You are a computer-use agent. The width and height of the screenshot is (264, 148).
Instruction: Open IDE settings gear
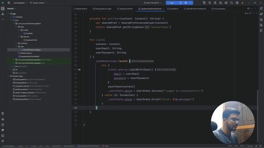(x=237, y=3)
